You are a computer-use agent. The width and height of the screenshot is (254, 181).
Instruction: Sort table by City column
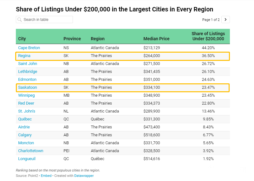click(x=22, y=39)
